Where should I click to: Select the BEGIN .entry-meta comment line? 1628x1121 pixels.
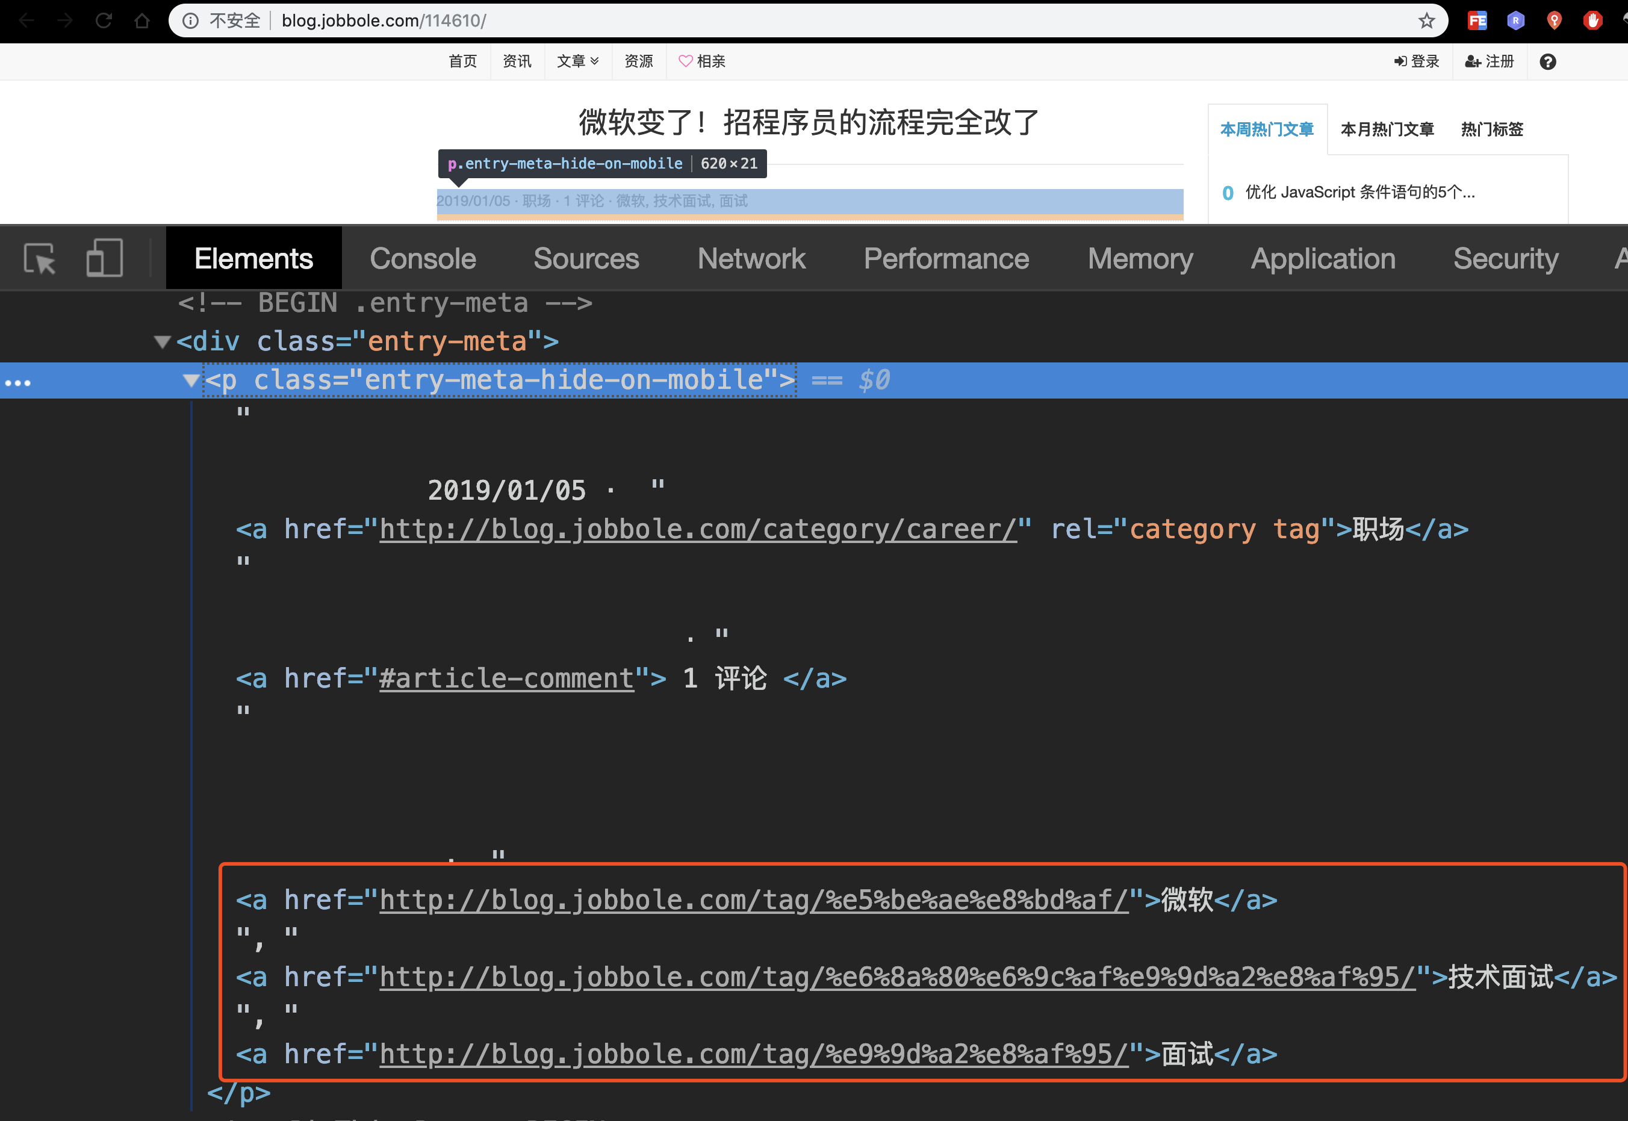click(x=385, y=303)
